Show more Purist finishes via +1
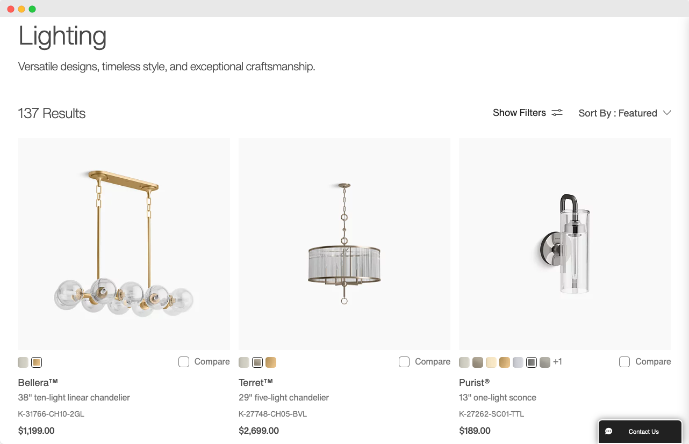 [557, 362]
